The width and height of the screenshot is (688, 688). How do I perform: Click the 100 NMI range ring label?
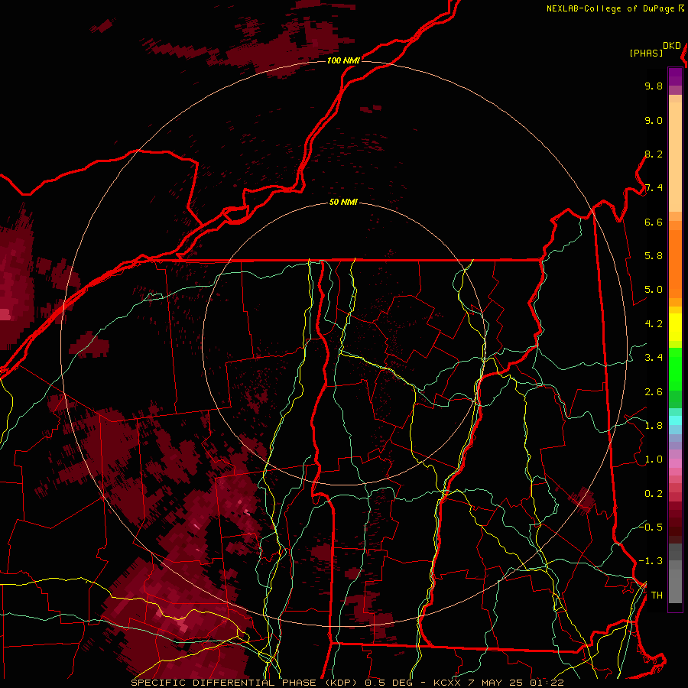click(x=343, y=60)
